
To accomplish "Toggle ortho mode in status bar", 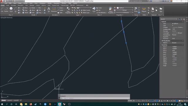I will coord(140,101).
